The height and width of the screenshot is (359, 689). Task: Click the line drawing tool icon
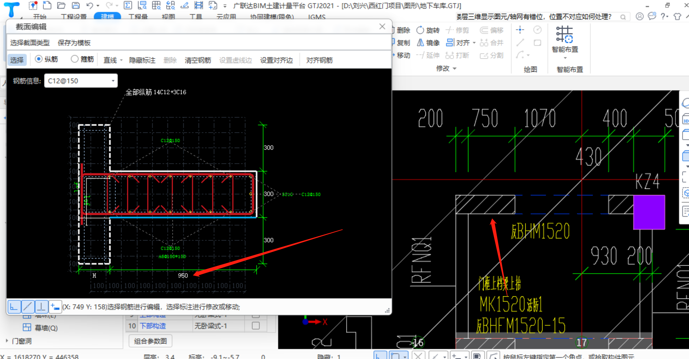click(x=520, y=42)
